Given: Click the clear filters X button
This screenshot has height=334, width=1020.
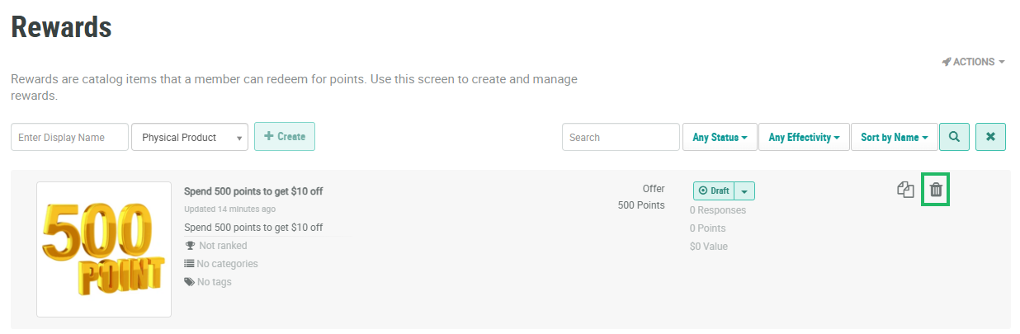Looking at the screenshot, I should 990,137.
